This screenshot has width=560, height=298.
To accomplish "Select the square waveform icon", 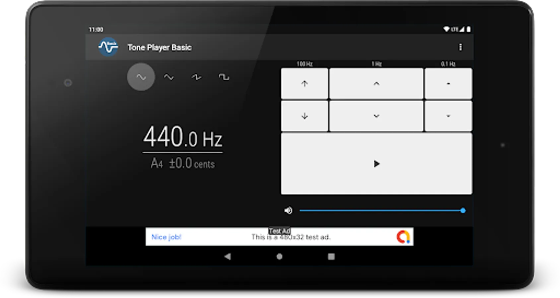I will [x=224, y=77].
